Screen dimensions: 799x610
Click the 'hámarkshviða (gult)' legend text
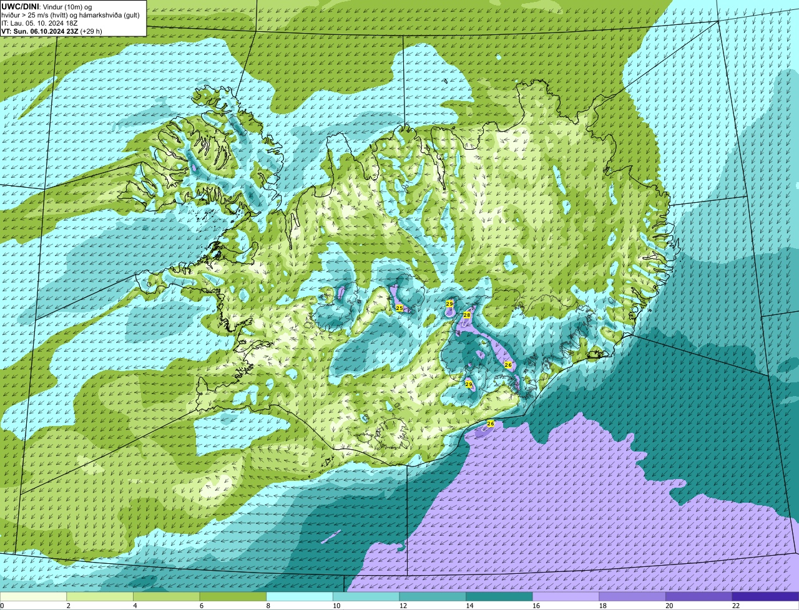point(110,15)
